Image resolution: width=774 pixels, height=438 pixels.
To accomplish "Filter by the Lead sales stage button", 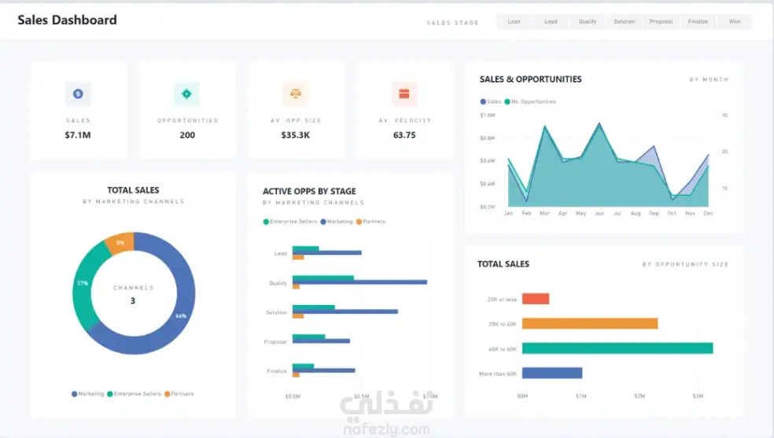I will click(x=551, y=22).
